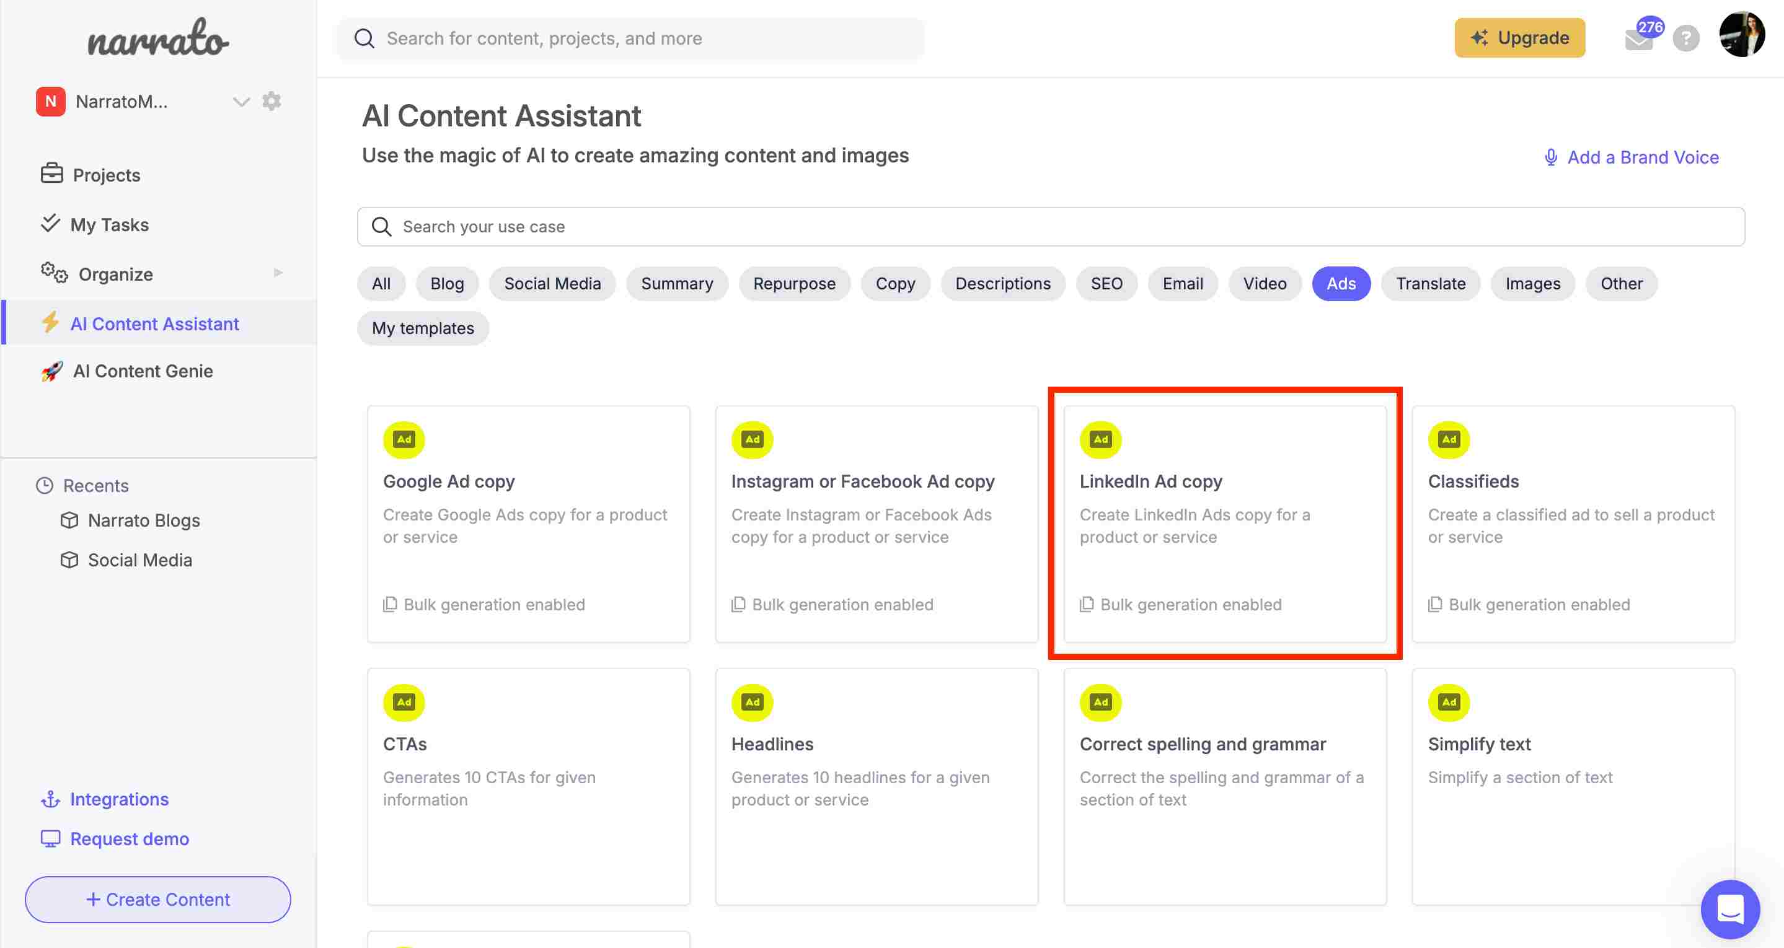This screenshot has height=948, width=1784.
Task: Click the Recents clock icon
Action: pos(45,485)
